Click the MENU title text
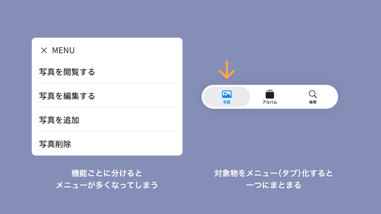 click(63, 50)
